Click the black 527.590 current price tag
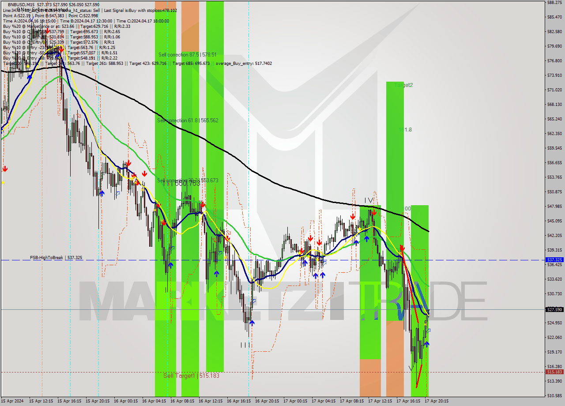This screenshot has height=406, width=565. tap(554, 309)
